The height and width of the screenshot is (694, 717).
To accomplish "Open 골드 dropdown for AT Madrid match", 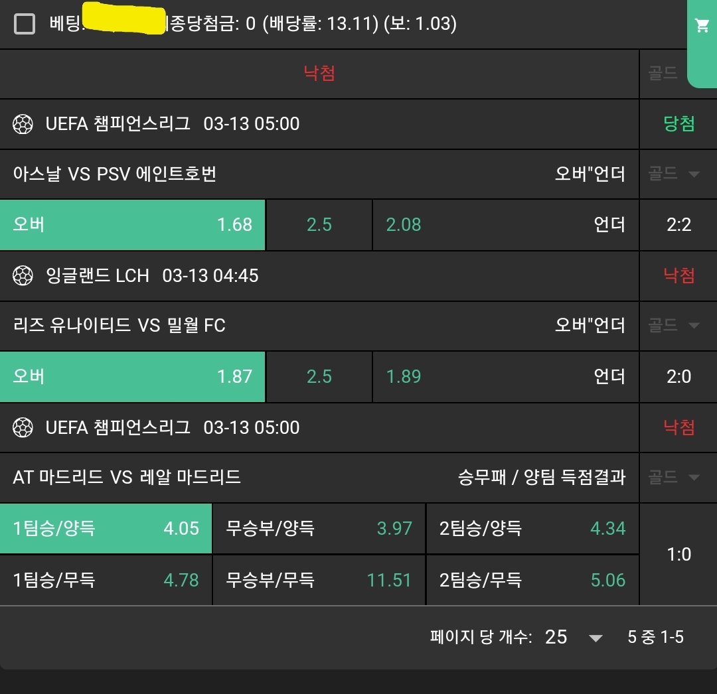I will click(x=674, y=477).
